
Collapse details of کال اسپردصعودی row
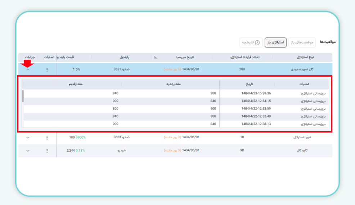(28, 69)
